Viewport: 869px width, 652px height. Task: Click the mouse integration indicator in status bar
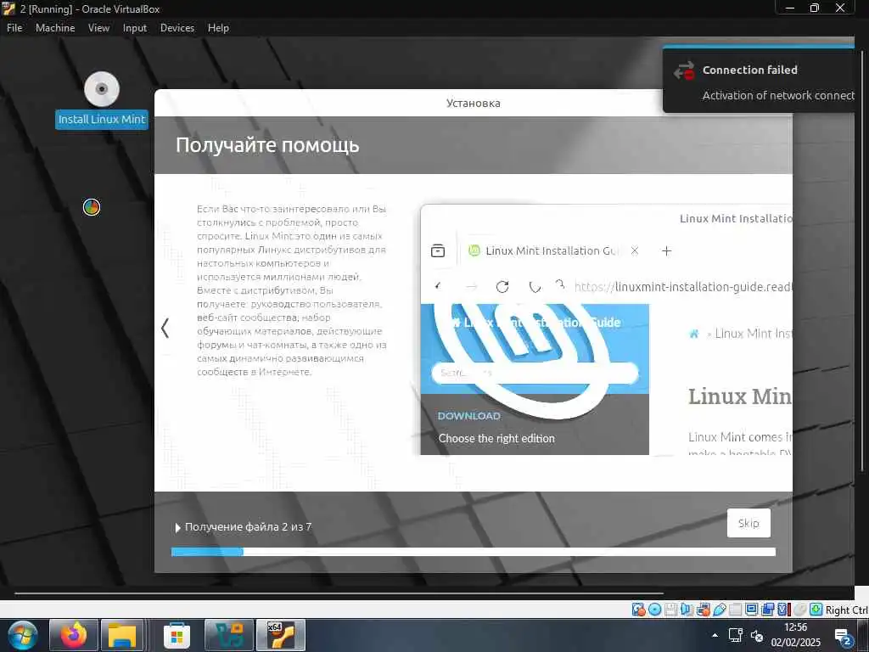pos(800,610)
